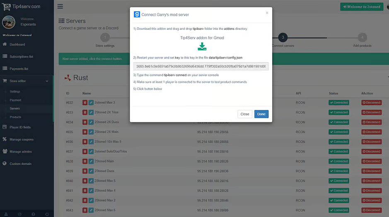
Task: Open Store editor Settings submenu item
Action: click(15, 91)
